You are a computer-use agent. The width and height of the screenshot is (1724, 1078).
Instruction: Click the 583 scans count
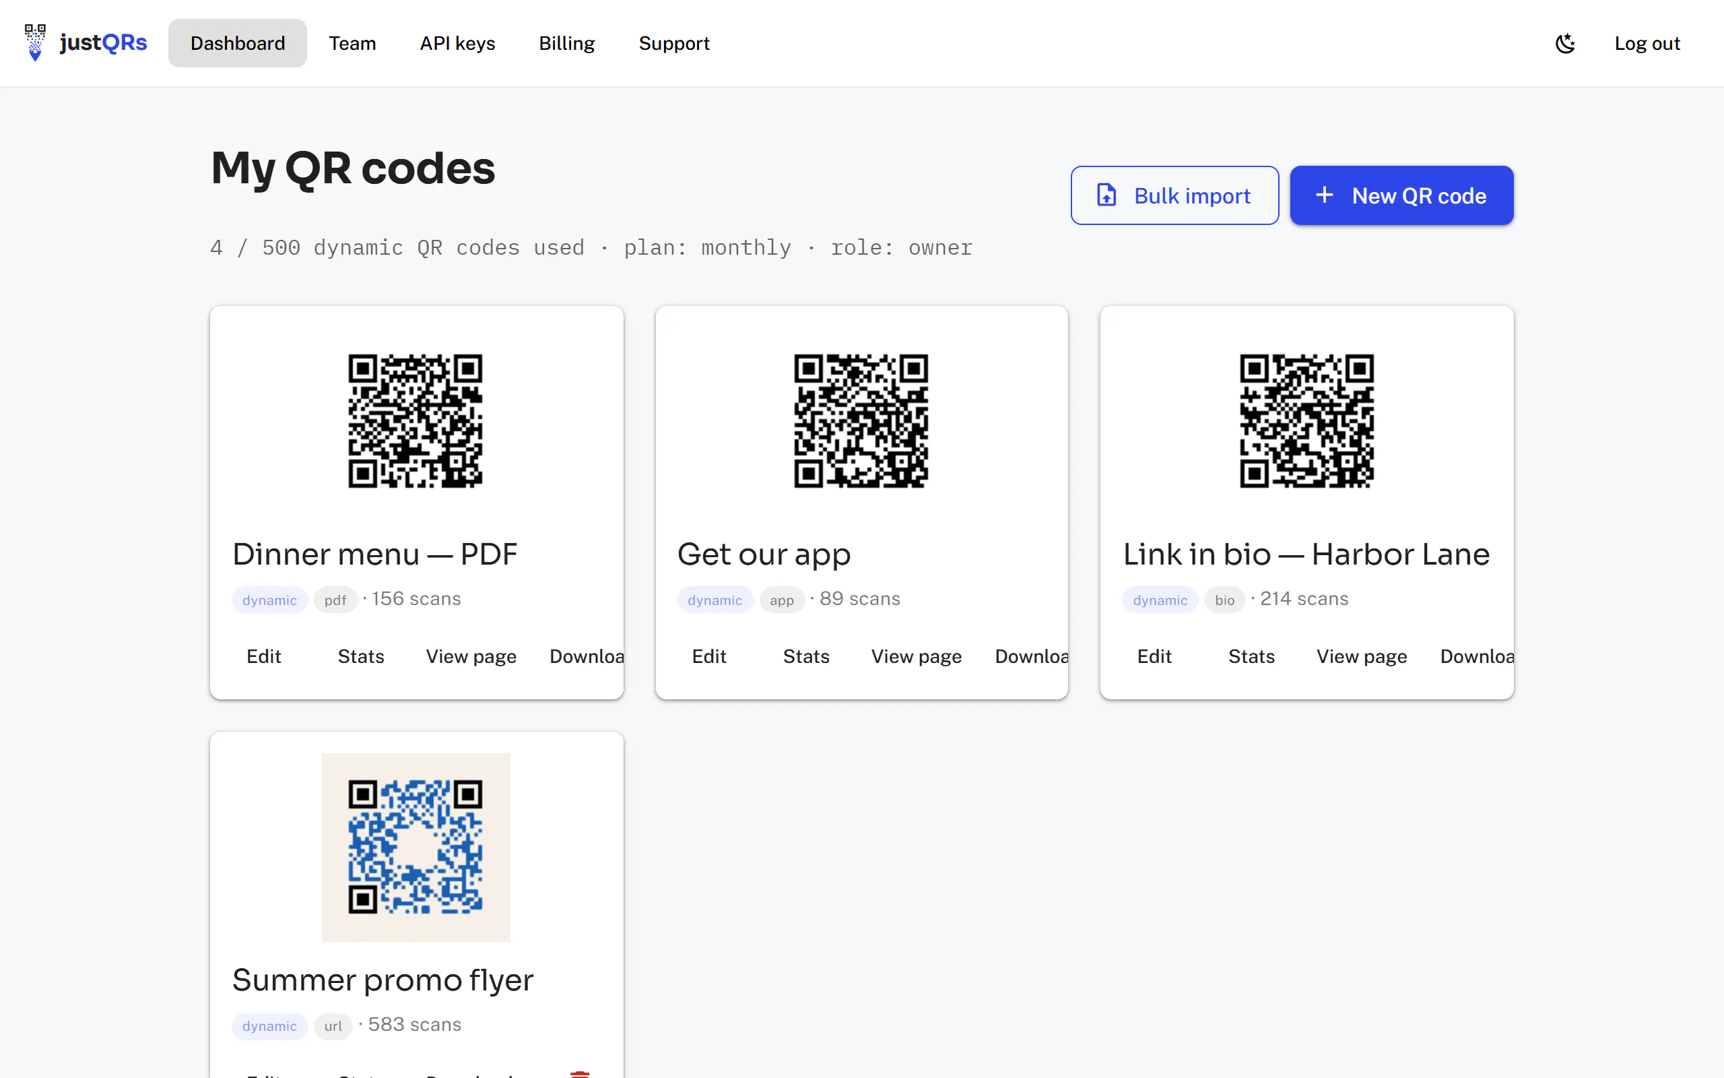pos(415,1025)
